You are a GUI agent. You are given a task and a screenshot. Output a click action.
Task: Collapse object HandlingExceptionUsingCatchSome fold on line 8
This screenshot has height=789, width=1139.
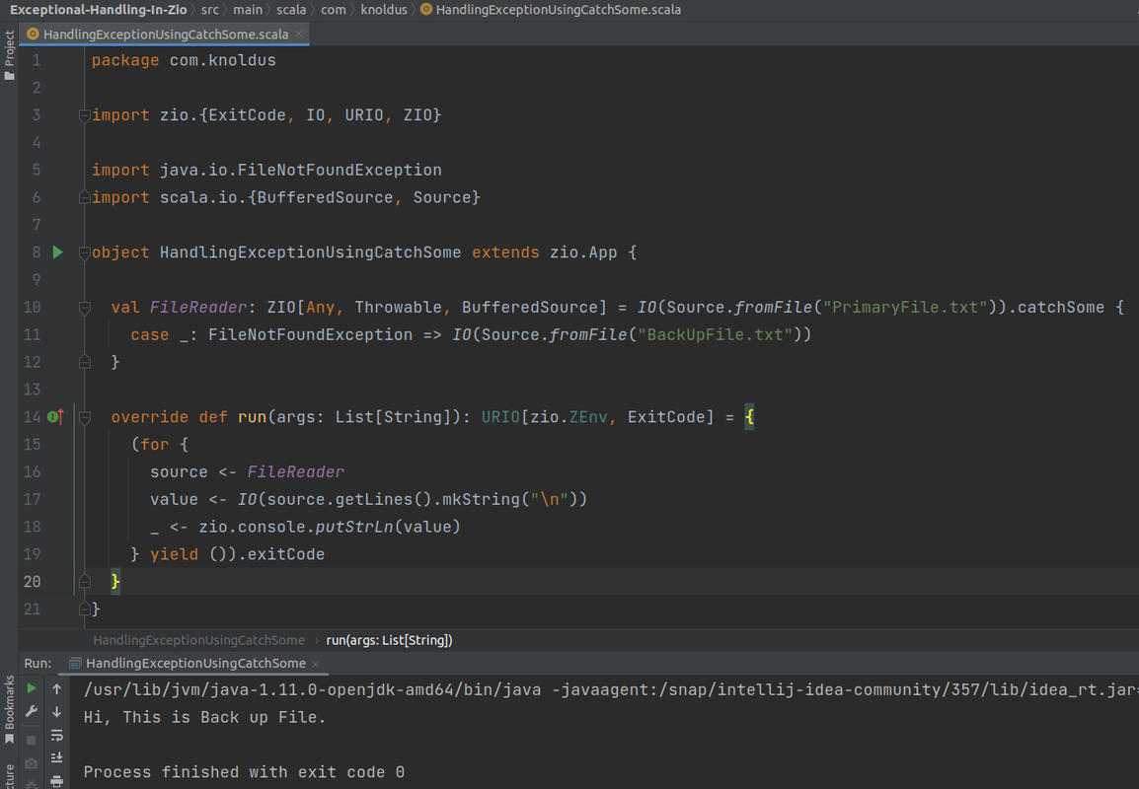point(84,252)
